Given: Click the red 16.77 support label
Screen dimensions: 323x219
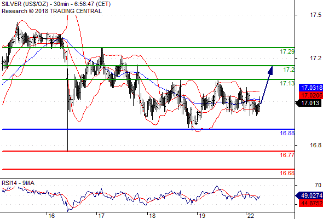Looking at the screenshot, I should pos(287,155).
